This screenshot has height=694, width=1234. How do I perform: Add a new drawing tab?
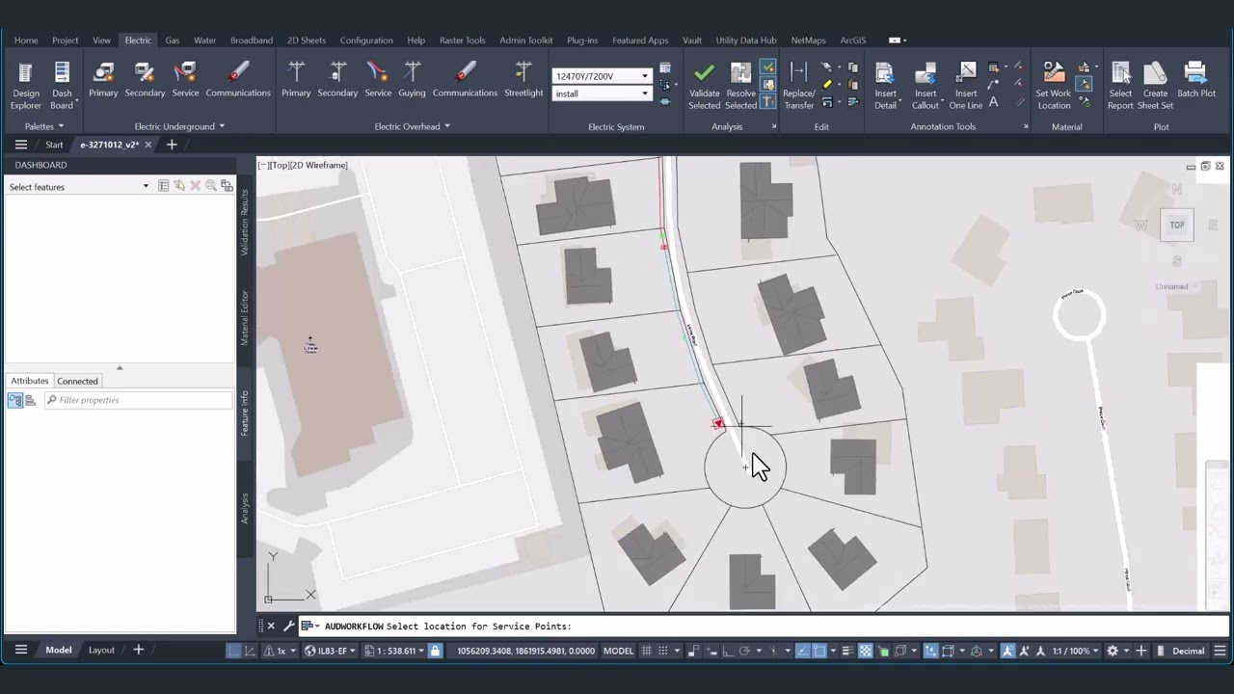[172, 145]
